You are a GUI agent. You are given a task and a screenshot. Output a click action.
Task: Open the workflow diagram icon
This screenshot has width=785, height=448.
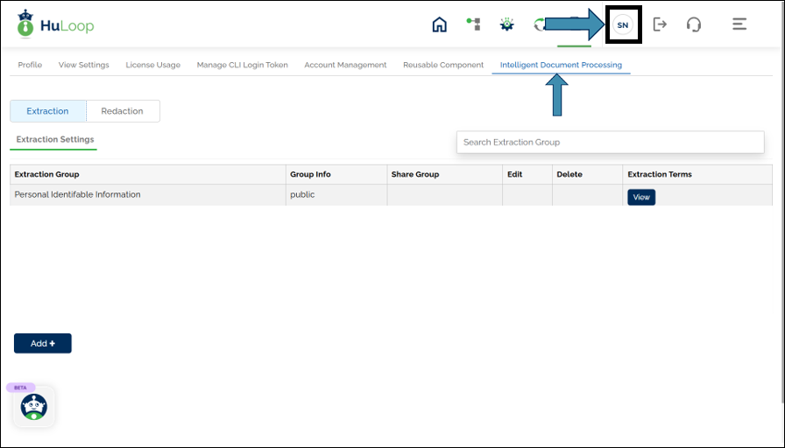(x=473, y=24)
